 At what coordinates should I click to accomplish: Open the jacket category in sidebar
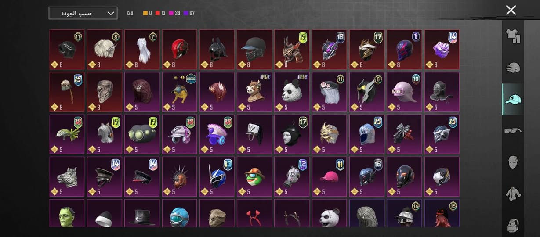point(513,193)
